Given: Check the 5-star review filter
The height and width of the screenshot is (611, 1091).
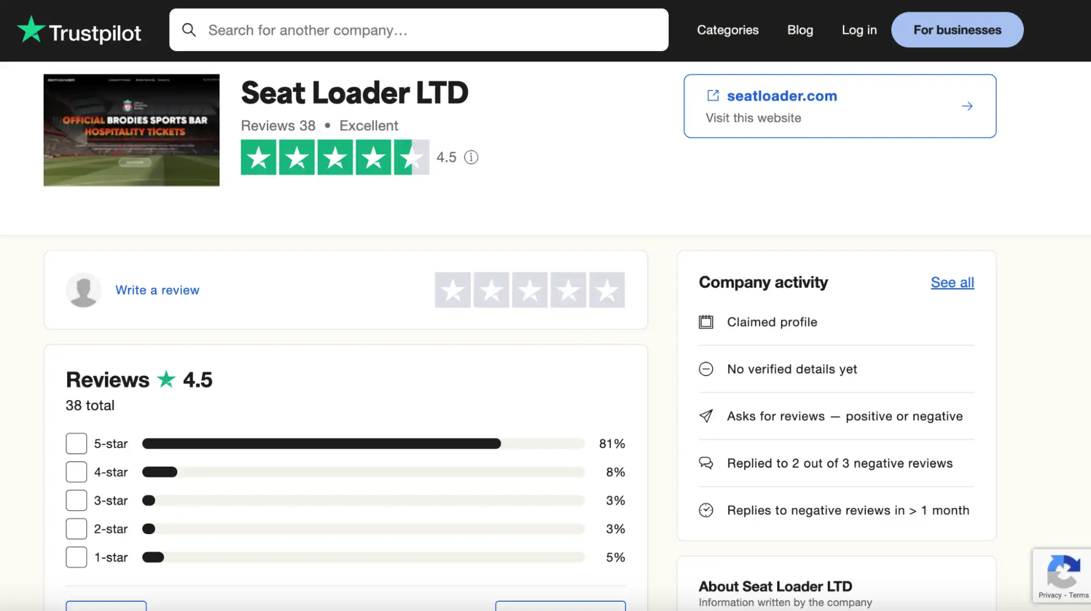Looking at the screenshot, I should point(76,443).
